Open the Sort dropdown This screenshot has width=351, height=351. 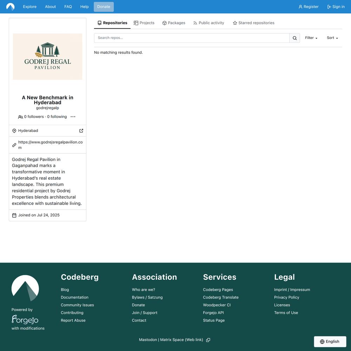pos(332,38)
